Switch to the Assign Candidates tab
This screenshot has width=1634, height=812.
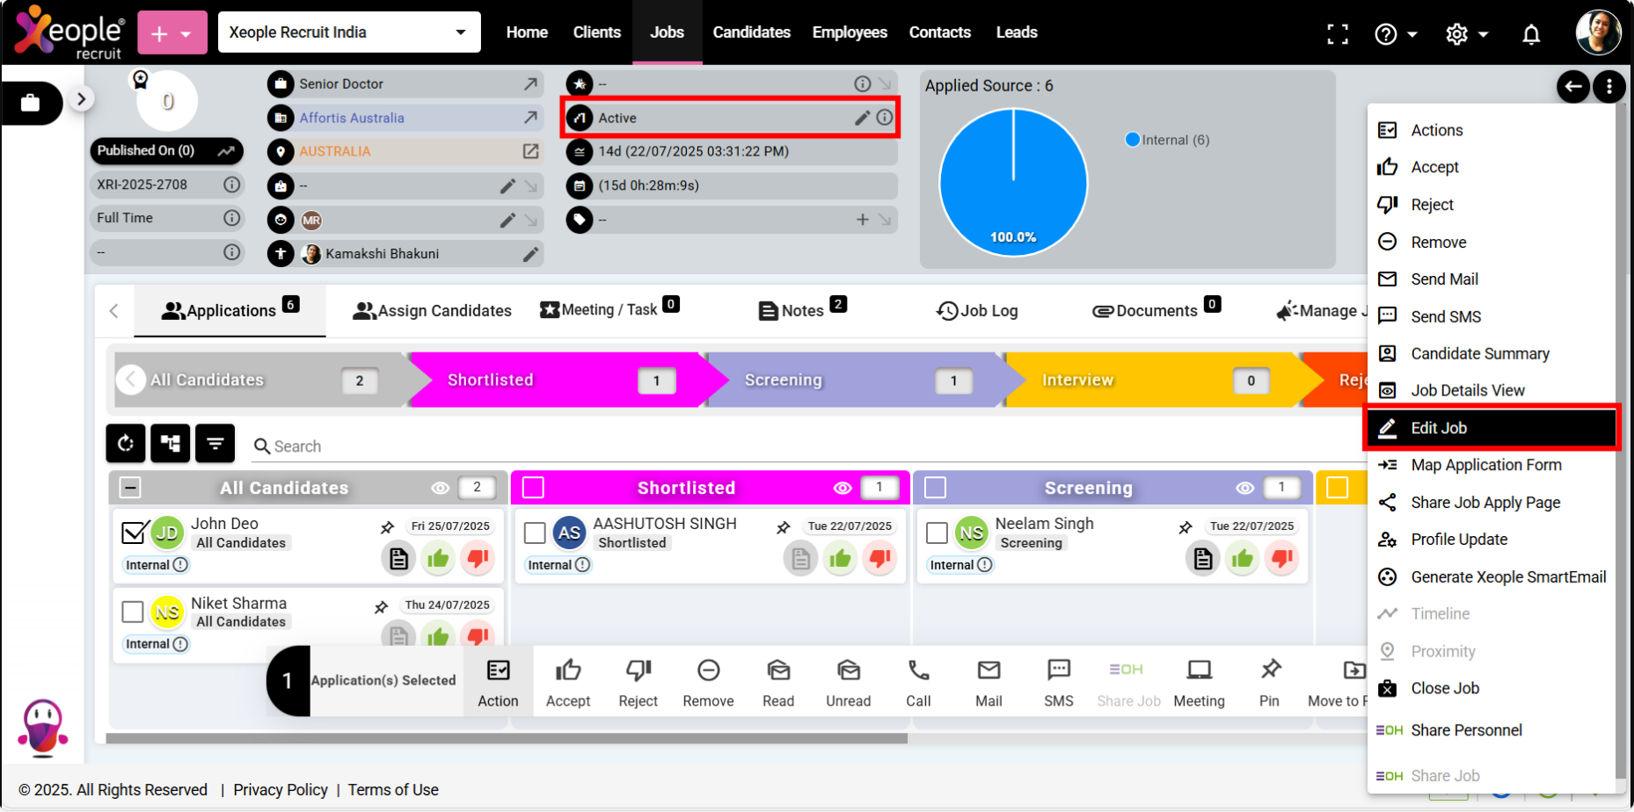click(432, 311)
